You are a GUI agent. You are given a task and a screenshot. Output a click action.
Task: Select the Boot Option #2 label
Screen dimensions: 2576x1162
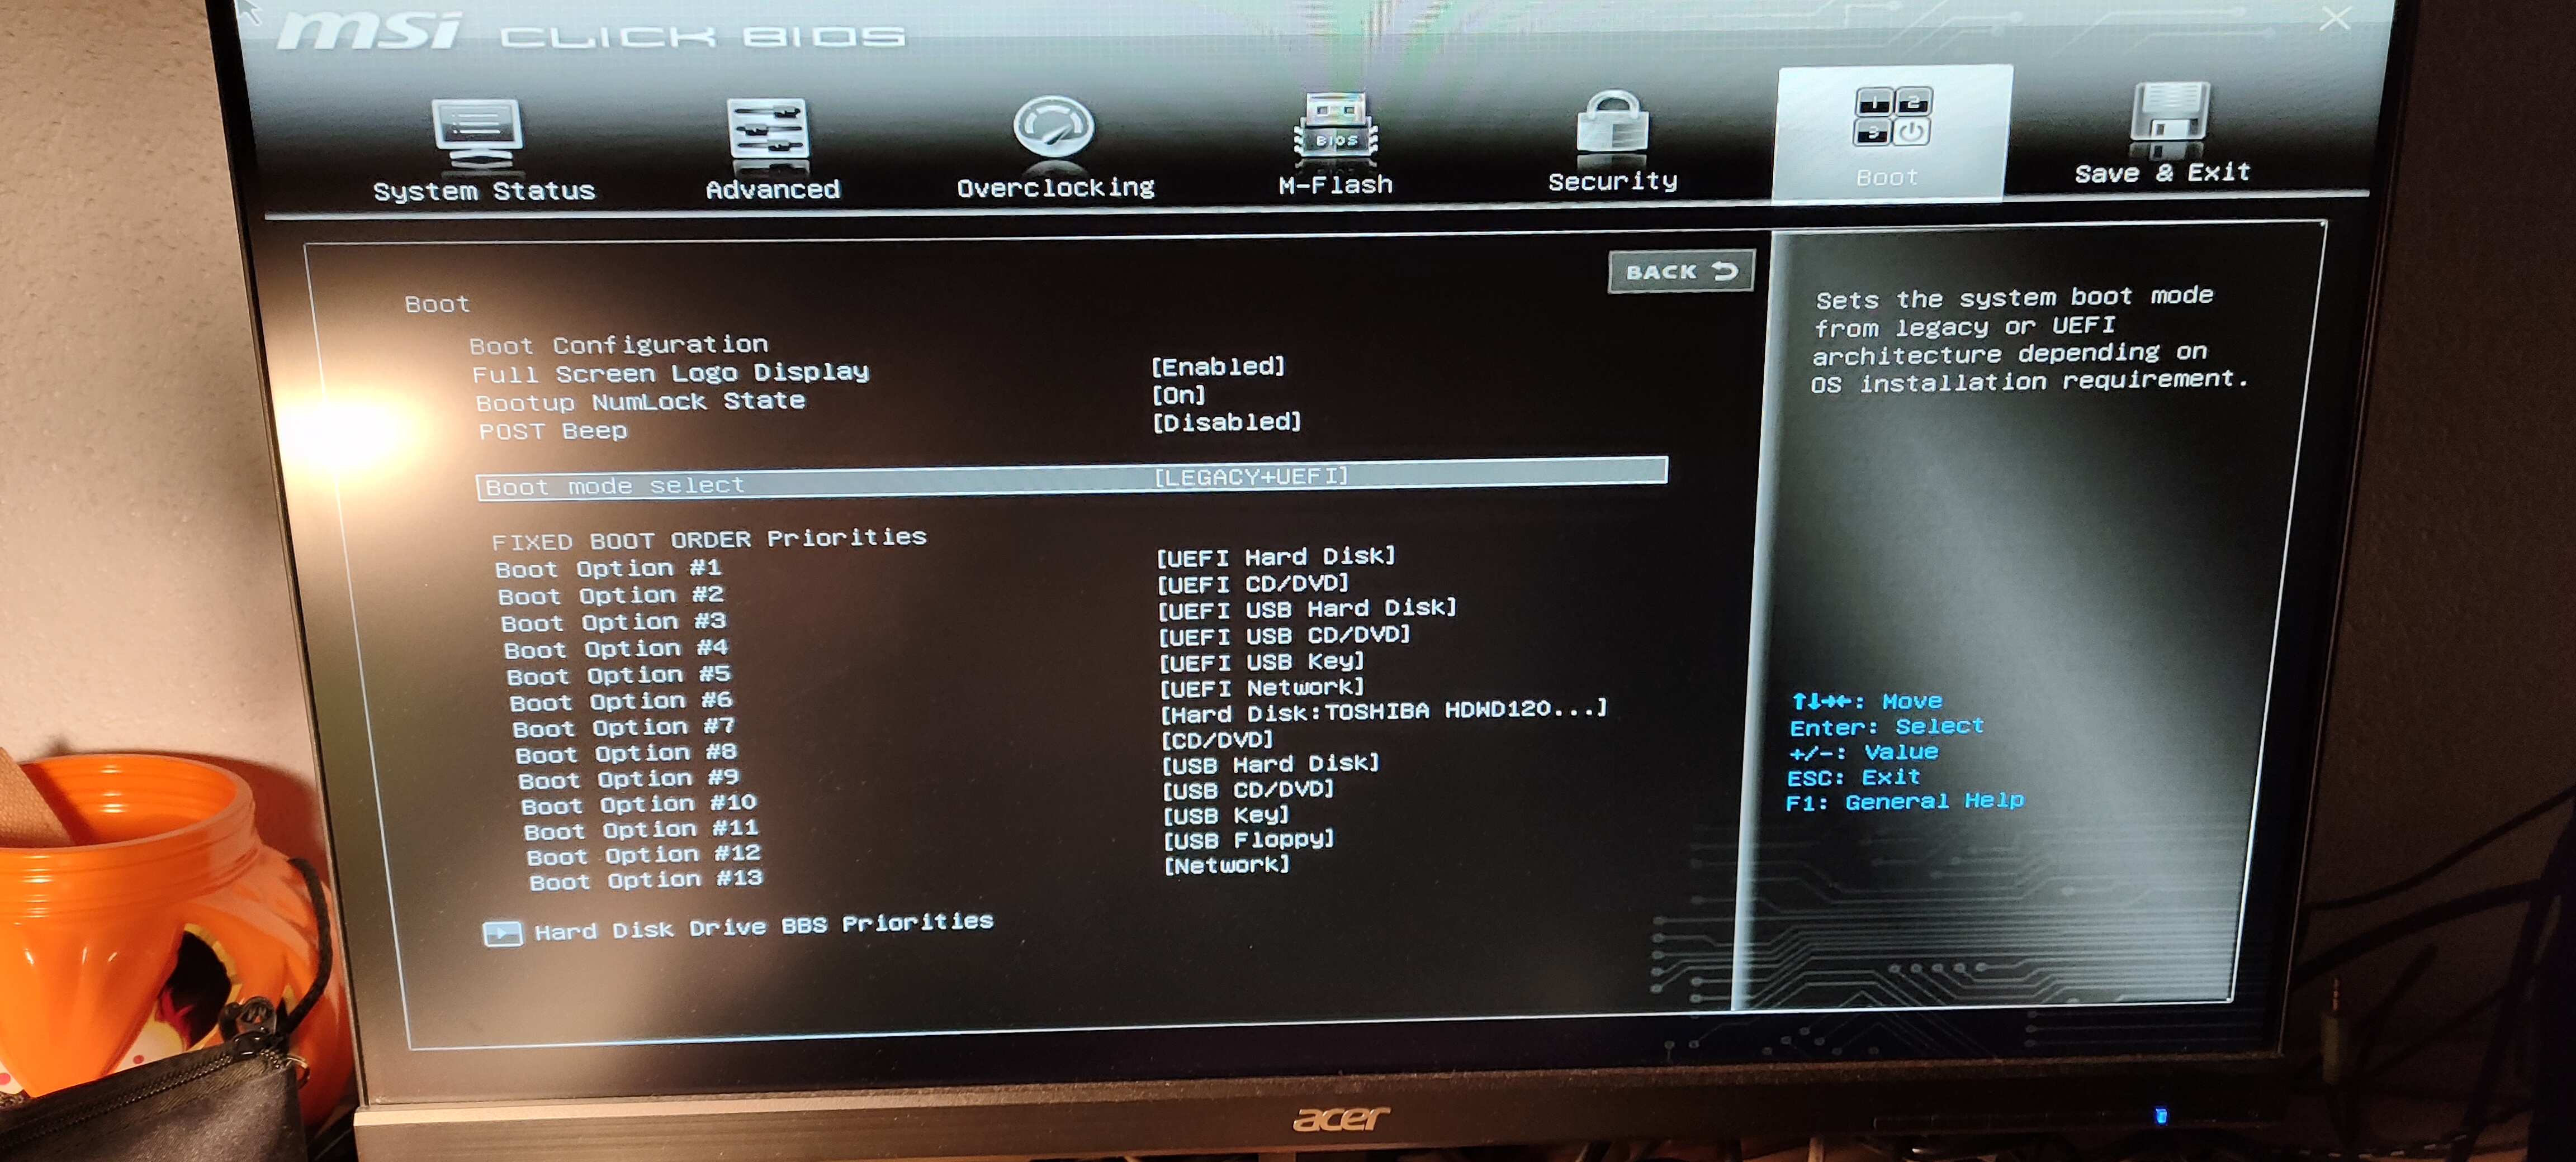coord(610,597)
